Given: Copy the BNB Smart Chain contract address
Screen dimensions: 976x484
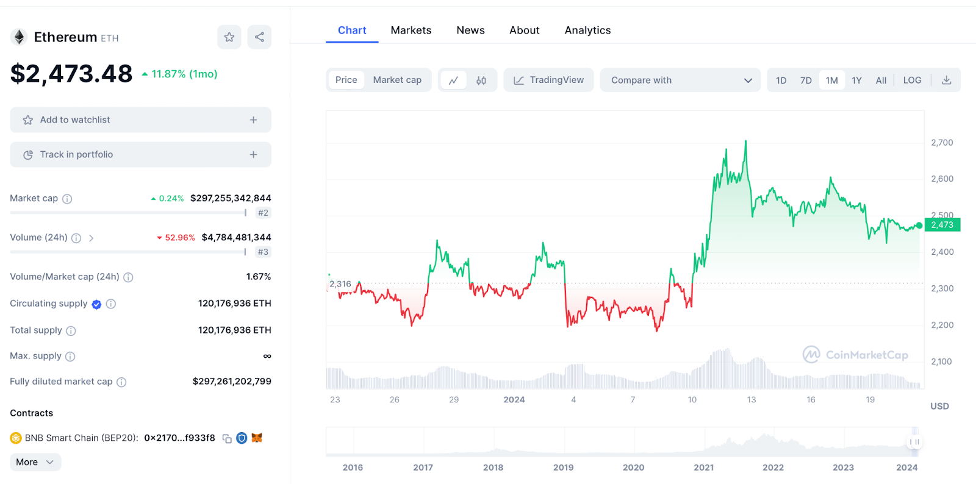Looking at the screenshot, I should coord(227,439).
